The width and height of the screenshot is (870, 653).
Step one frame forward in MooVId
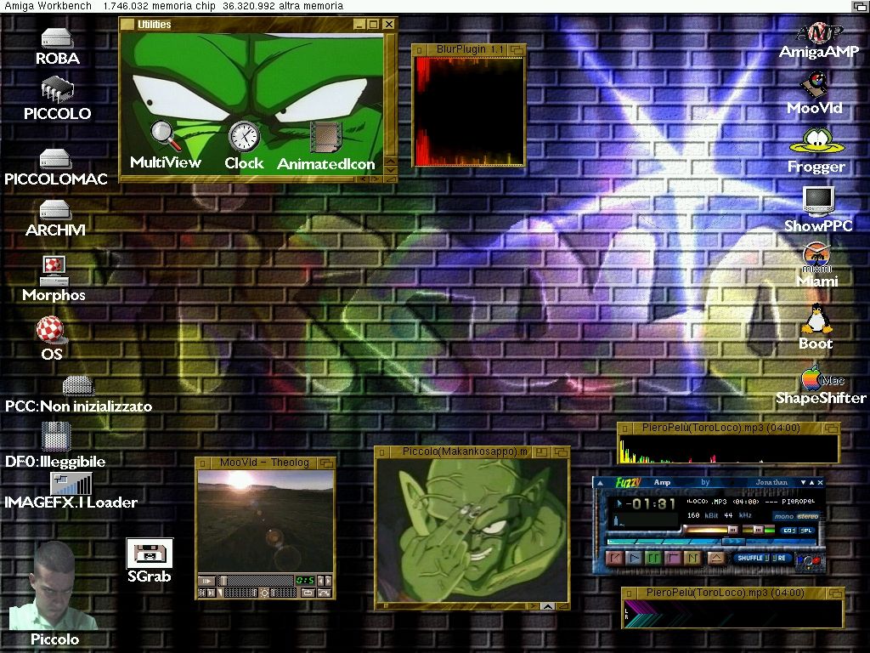coord(329,581)
